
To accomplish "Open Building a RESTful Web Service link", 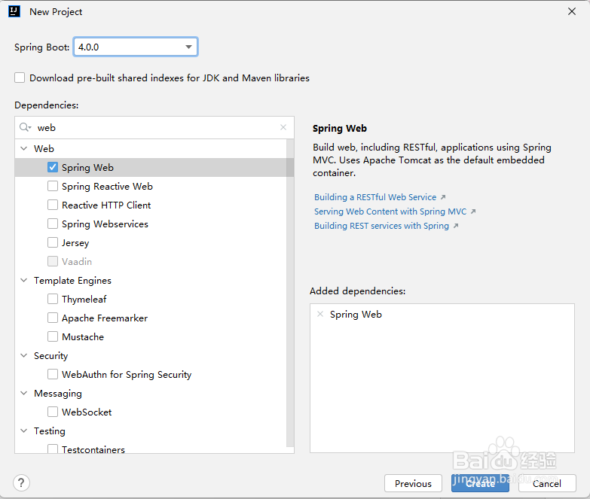I will pos(375,197).
